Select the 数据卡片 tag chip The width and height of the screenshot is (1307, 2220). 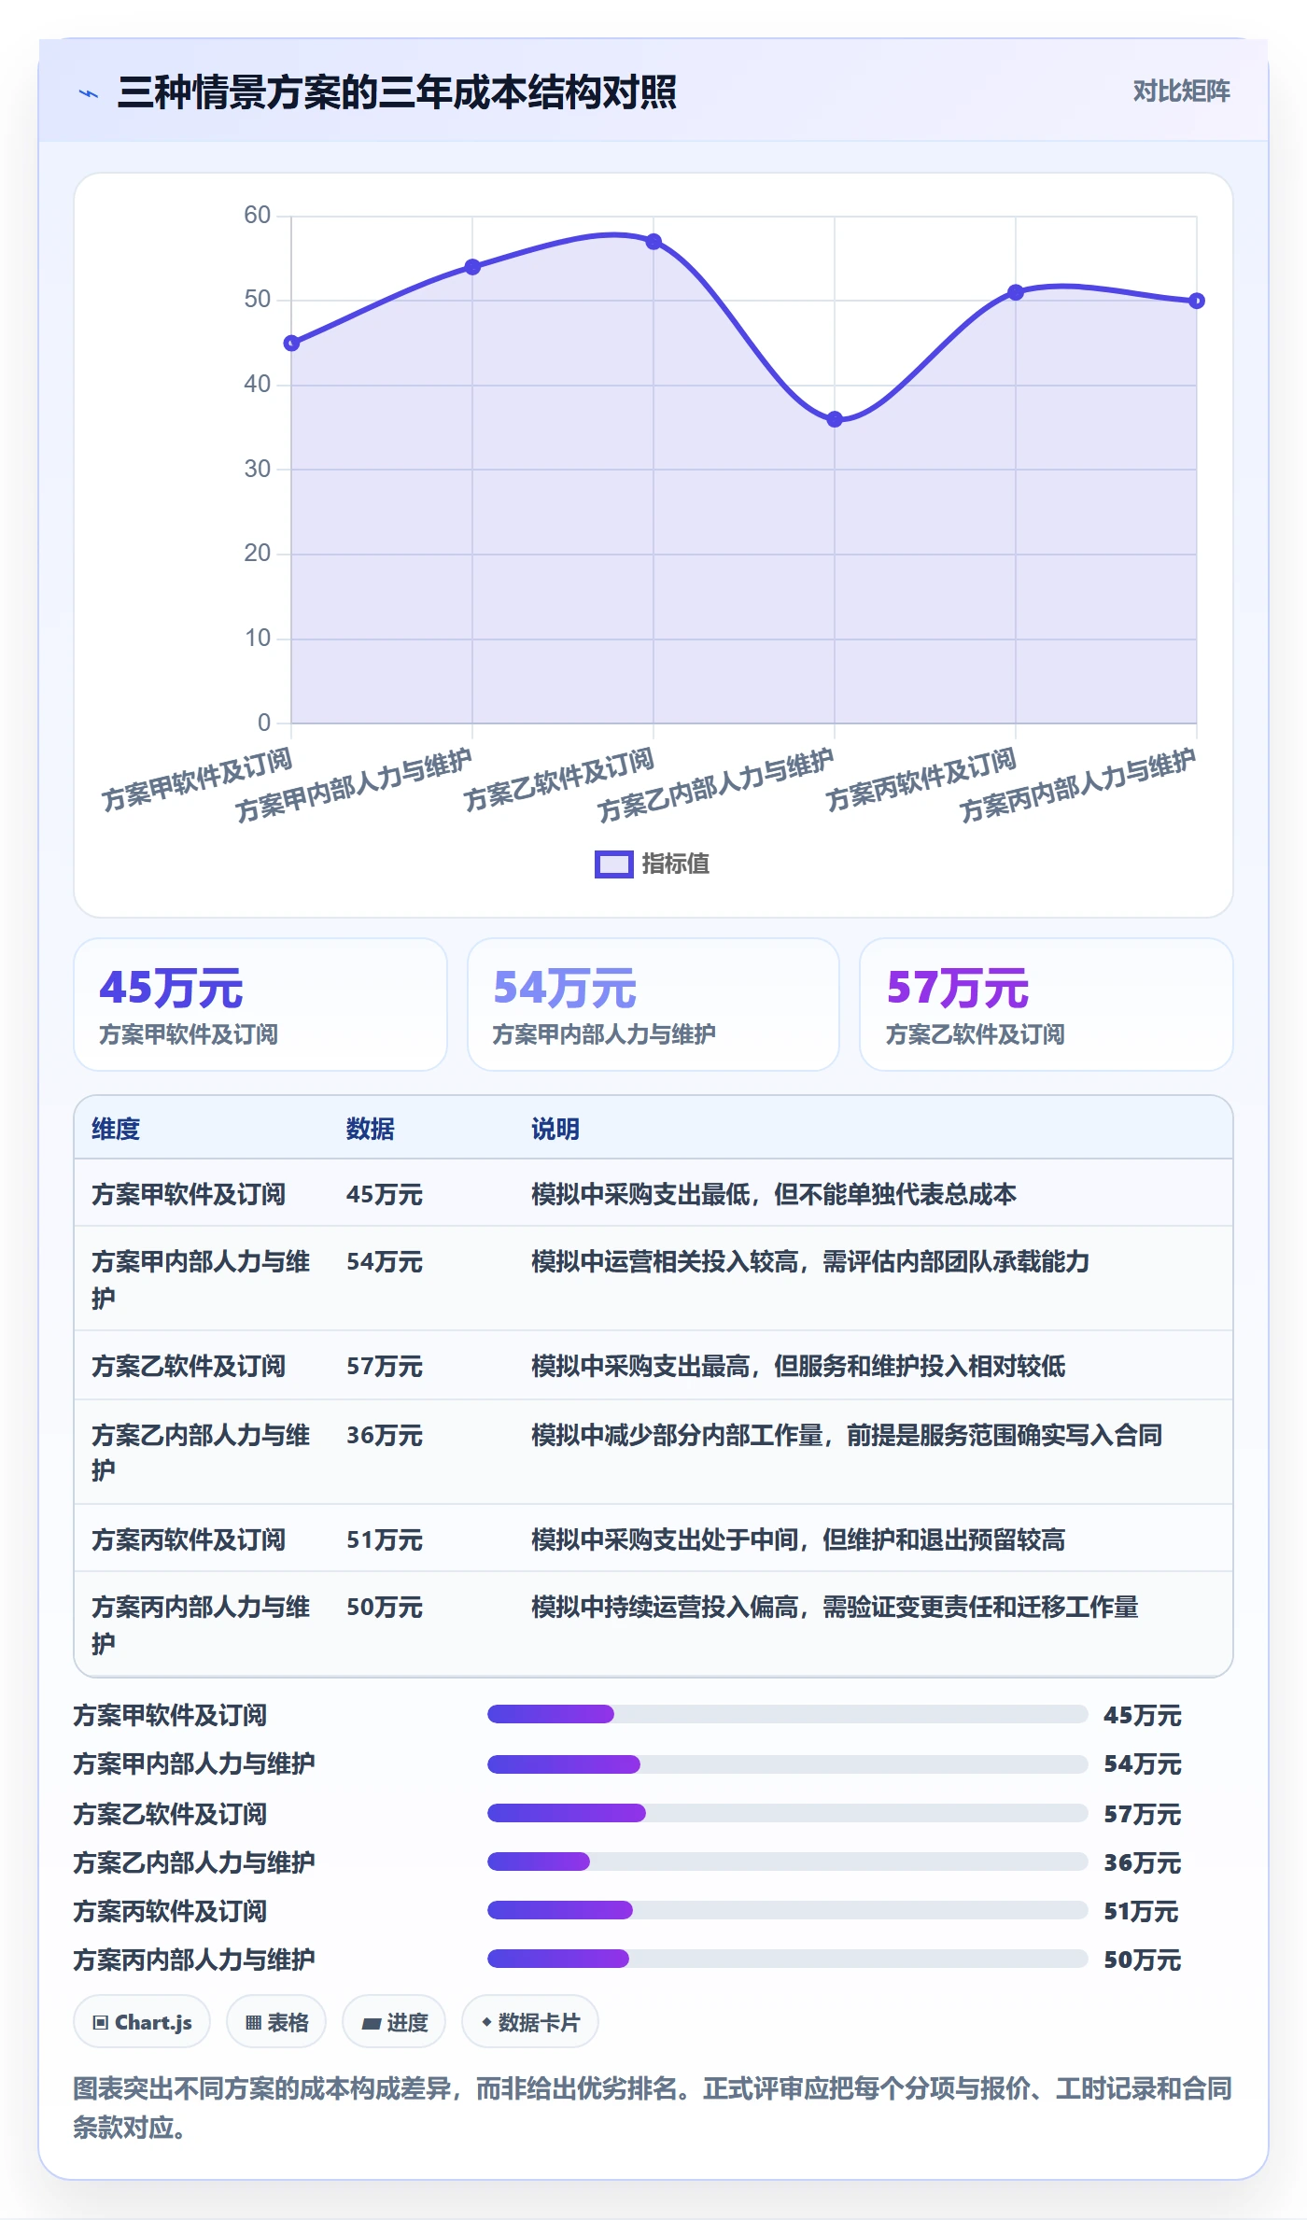coord(530,2022)
